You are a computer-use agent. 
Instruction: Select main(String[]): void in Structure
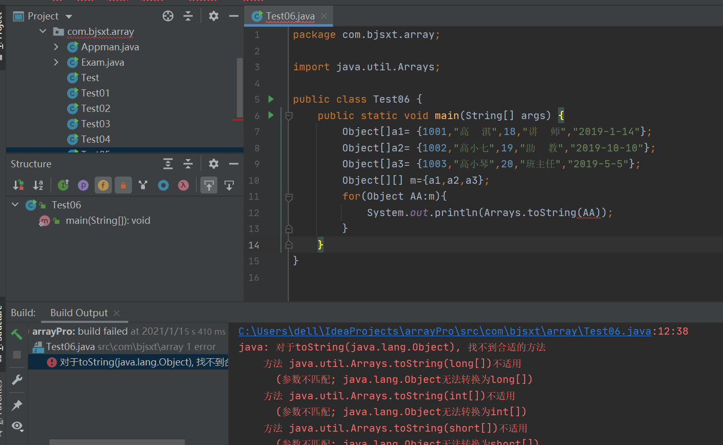coord(108,220)
